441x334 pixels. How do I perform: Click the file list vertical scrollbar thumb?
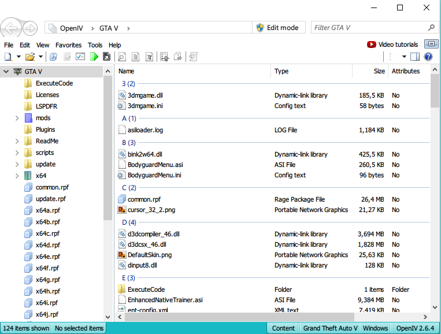click(435, 91)
